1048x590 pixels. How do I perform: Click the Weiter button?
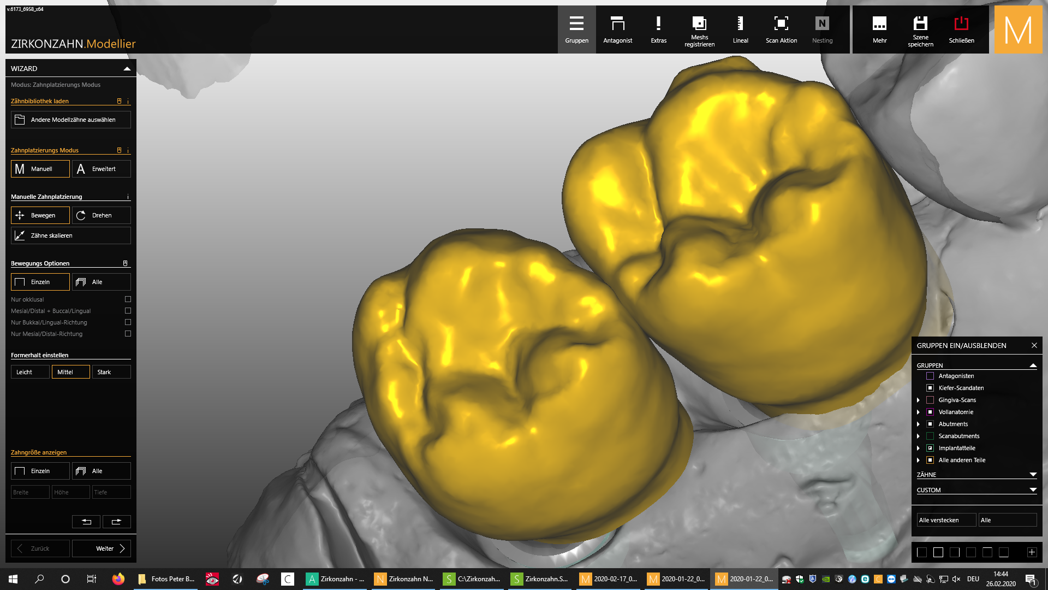(x=102, y=548)
